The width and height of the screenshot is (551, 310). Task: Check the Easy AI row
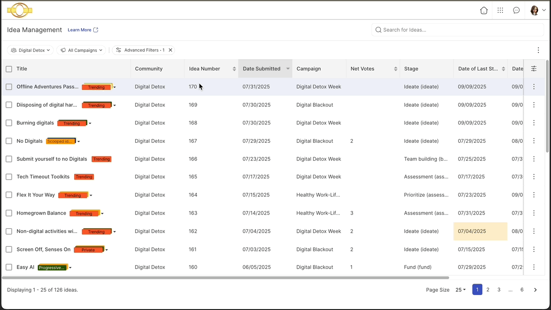tap(9, 267)
